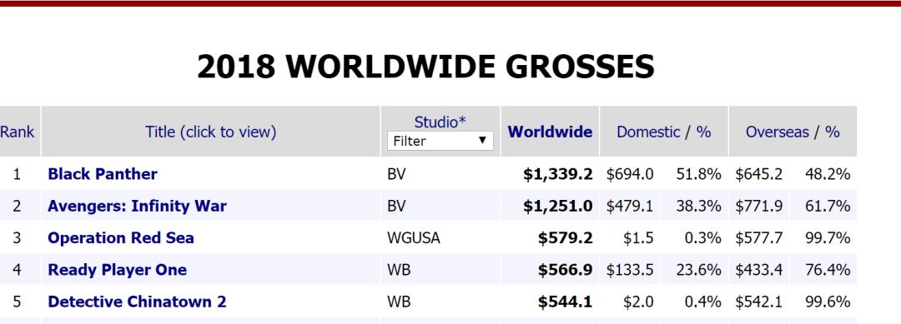The height and width of the screenshot is (324, 901).
Task: Click the 2018 Worldwide Grosses heading
Action: tap(425, 67)
